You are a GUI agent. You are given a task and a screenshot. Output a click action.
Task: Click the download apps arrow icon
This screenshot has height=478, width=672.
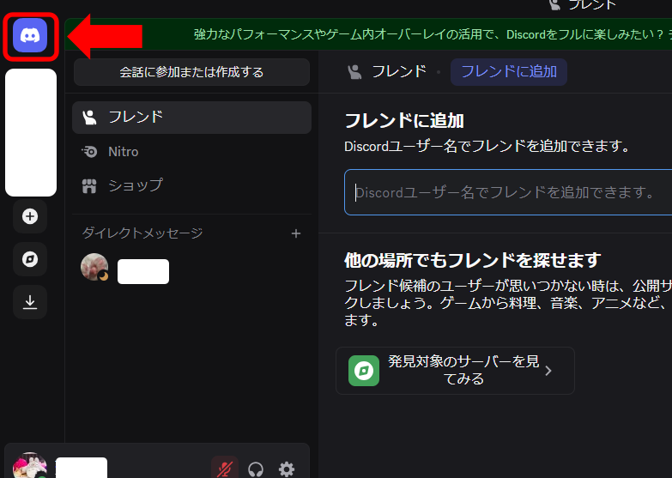tap(30, 302)
